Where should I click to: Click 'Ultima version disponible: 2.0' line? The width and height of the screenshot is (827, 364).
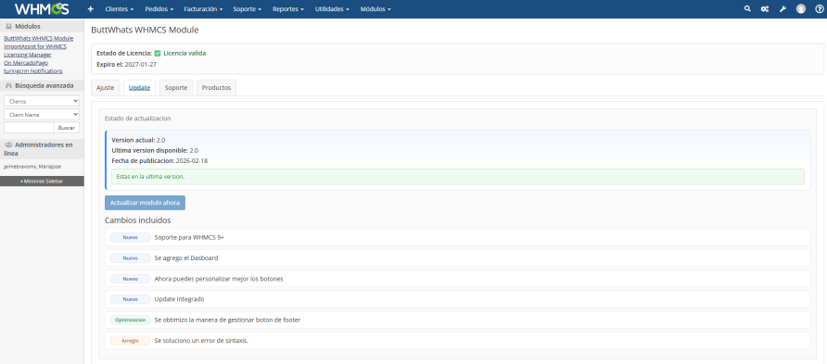pos(155,150)
